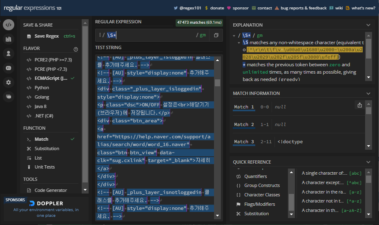Open the live help chat icon
The height and width of the screenshot is (225, 379).
(x=9, y=97)
